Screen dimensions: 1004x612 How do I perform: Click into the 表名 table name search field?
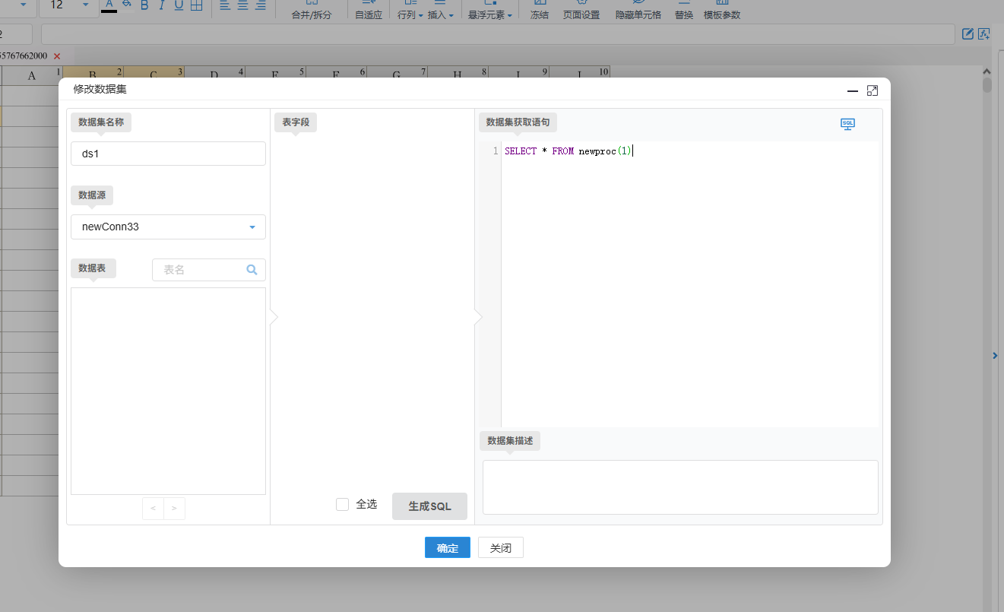199,270
